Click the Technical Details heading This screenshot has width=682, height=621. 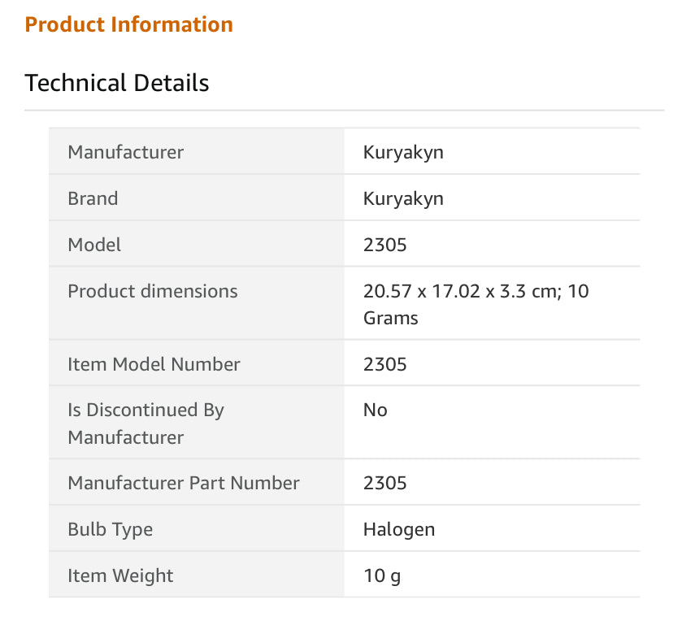click(117, 83)
